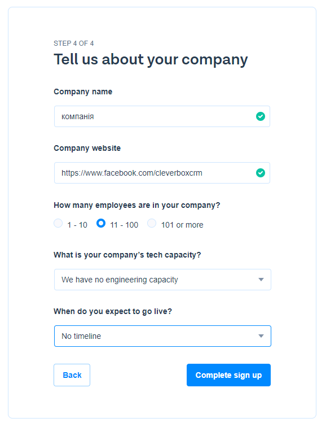Viewport: 326px width, 427px height.
Task: Finish with Complete sign up button
Action: click(x=228, y=375)
